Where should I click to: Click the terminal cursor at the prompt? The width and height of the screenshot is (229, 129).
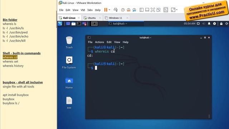pyautogui.click(x=96, y=68)
